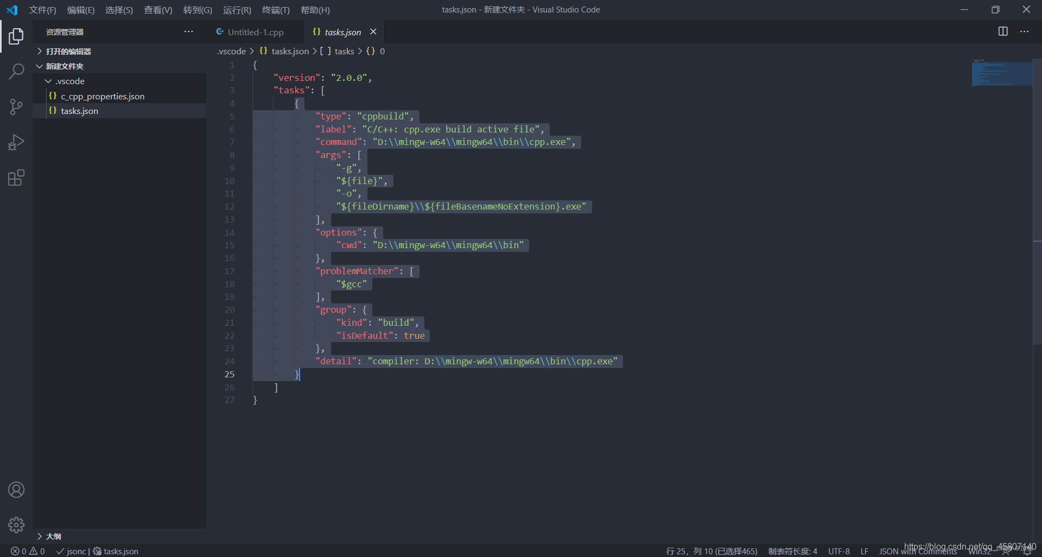
Task: Click the minimap code overview
Action: [x=1002, y=73]
